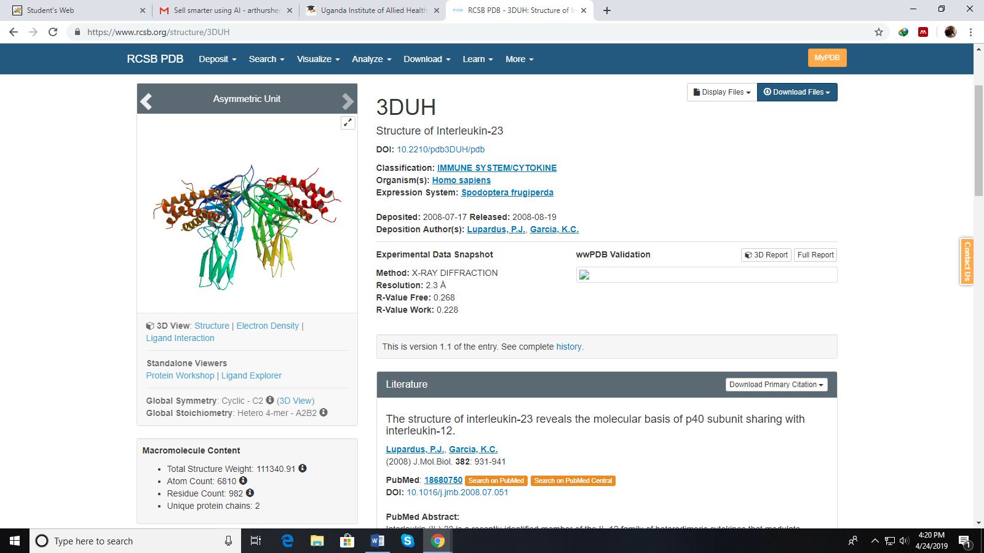This screenshot has width=984, height=553.
Task: Open Microsoft Edge from the taskbar
Action: click(287, 541)
